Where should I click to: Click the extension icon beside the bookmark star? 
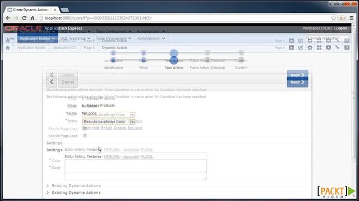point(343,18)
